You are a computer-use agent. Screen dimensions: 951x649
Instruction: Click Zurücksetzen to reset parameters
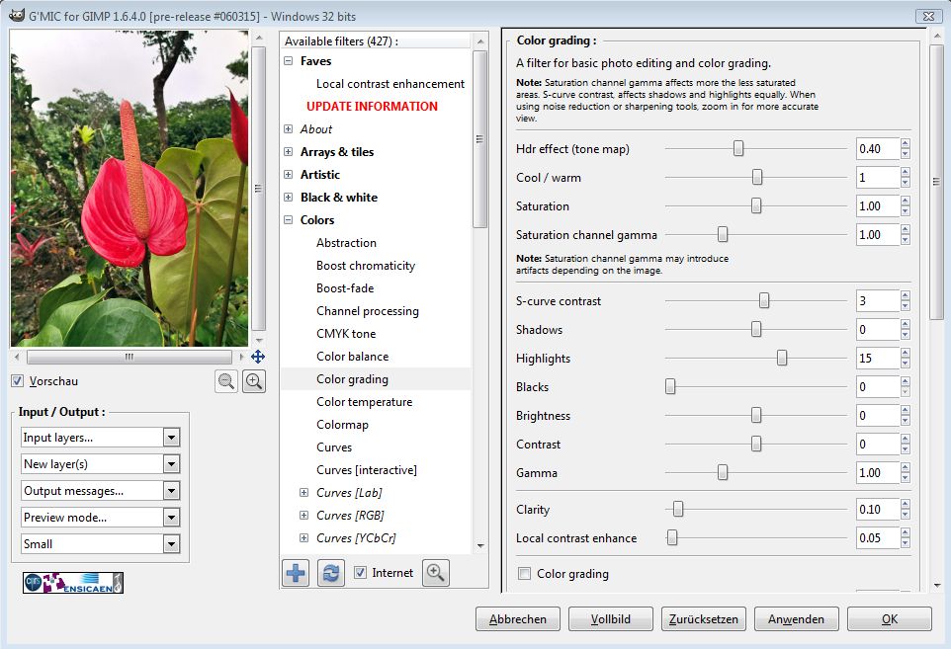pyautogui.click(x=704, y=618)
